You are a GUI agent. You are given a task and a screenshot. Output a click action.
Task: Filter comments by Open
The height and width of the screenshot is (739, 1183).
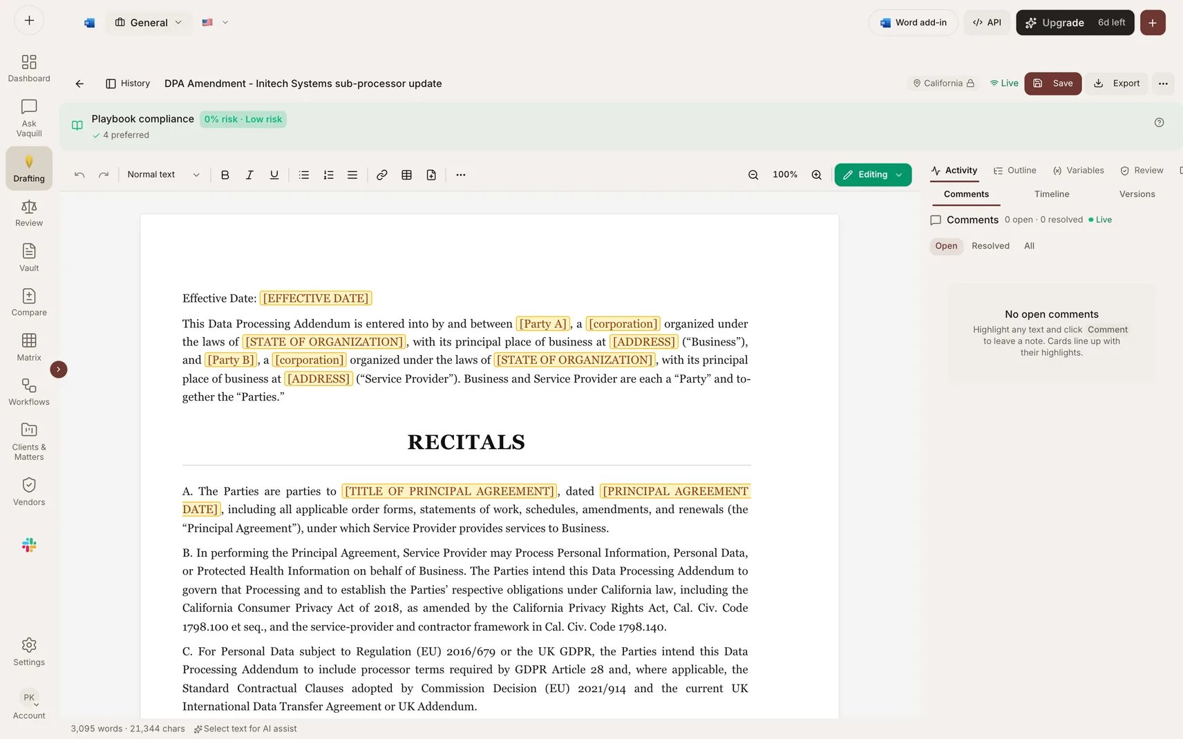(x=946, y=247)
